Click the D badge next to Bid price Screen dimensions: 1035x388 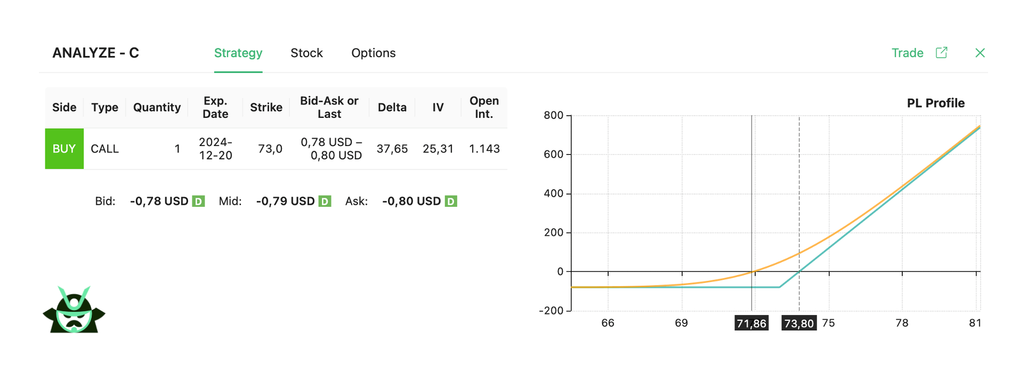tap(198, 201)
